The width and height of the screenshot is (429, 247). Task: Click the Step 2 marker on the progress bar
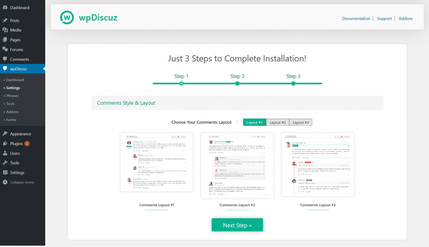click(237, 83)
